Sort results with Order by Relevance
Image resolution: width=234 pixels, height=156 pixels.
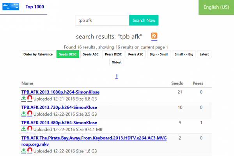click(x=38, y=54)
